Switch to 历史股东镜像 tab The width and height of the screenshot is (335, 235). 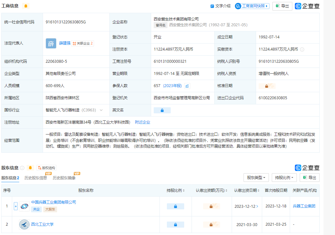pyautogui.click(x=64, y=178)
